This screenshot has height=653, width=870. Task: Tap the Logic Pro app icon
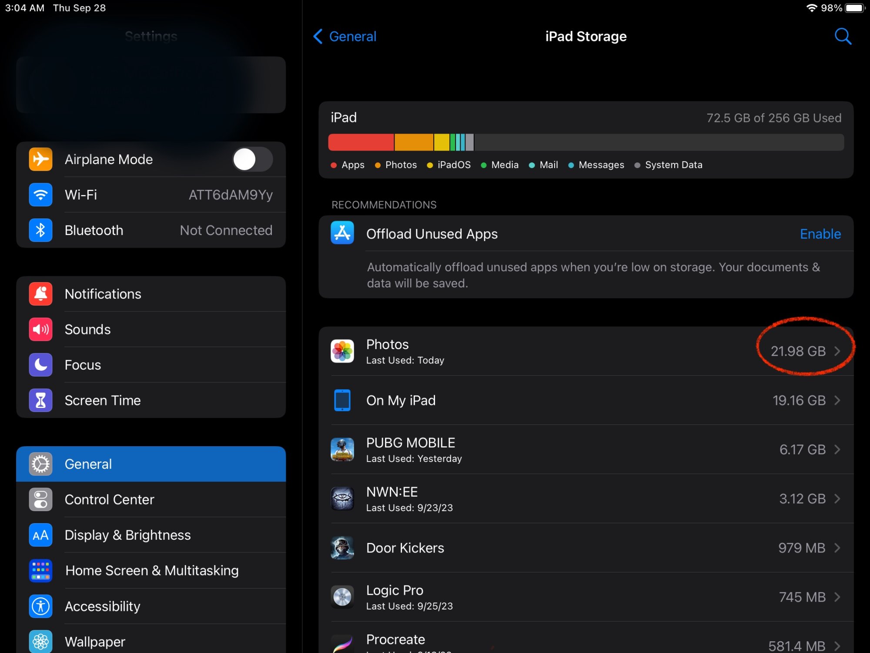click(342, 597)
